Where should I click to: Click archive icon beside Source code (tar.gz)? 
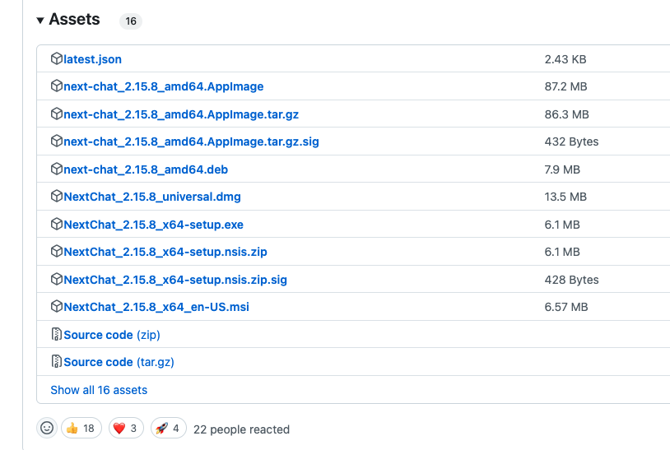(57, 361)
